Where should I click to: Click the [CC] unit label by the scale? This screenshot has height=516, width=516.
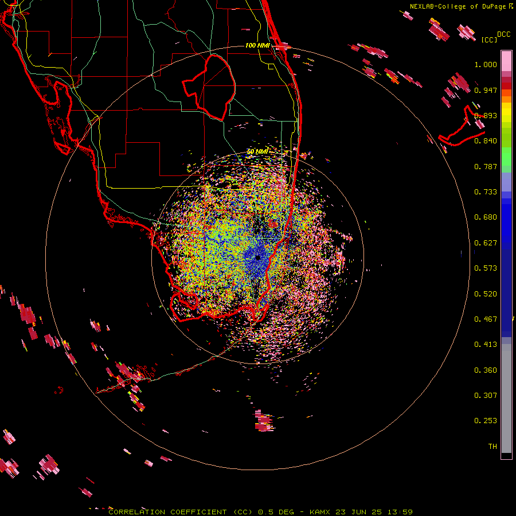click(x=489, y=40)
